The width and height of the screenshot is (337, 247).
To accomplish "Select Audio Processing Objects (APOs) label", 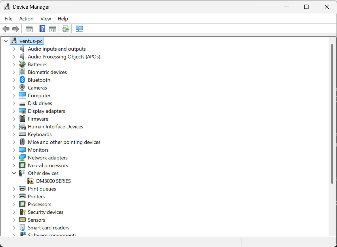I will [x=64, y=57].
